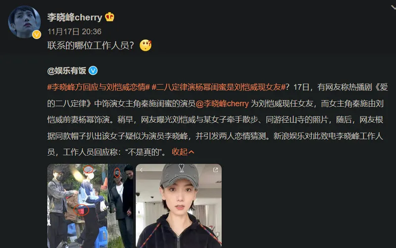Click the thinking face emoji
The image size is (396, 248).
146,46
